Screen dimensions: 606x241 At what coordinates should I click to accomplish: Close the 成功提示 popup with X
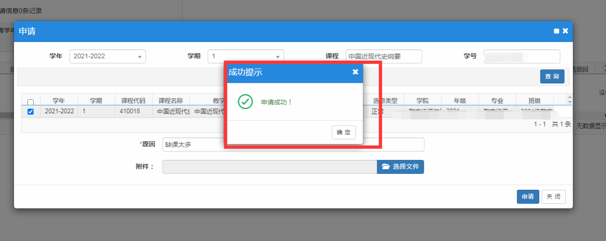click(x=355, y=72)
